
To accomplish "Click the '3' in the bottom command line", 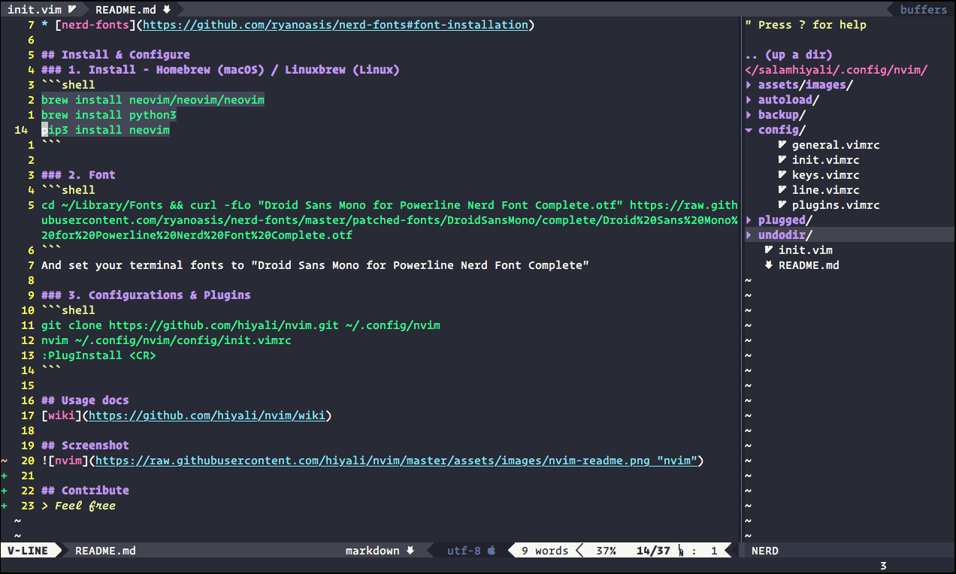I will [x=883, y=566].
